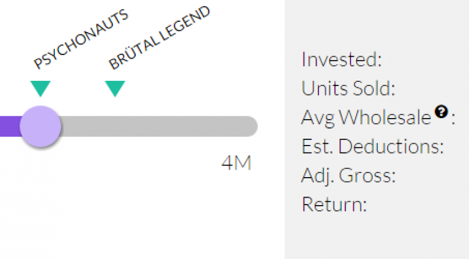Click the far right end of slider track
Viewport: 469px width, 259px height.
(x=251, y=127)
